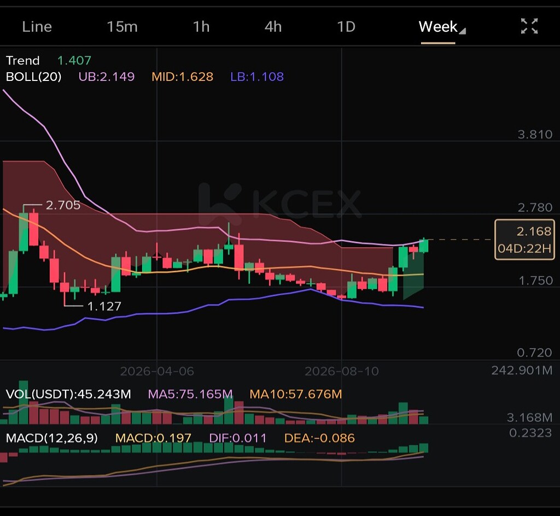Open MACD(12,26,9) indicator label
Screen dimensions: 560x516
52,438
